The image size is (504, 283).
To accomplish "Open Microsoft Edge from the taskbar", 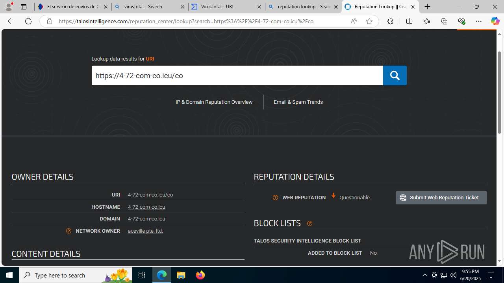I will [x=162, y=275].
